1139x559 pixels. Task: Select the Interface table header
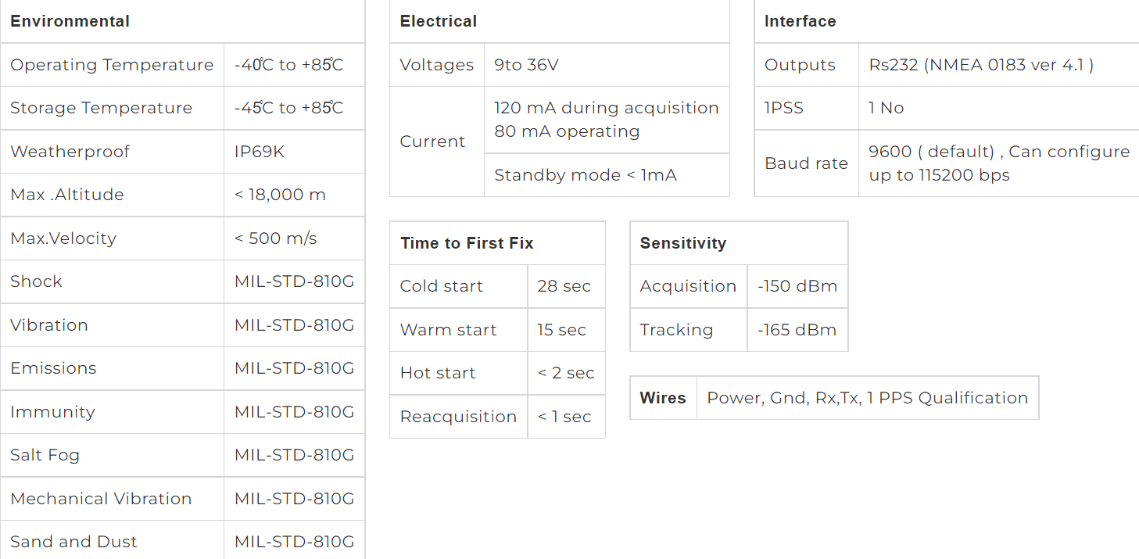pyautogui.click(x=947, y=21)
